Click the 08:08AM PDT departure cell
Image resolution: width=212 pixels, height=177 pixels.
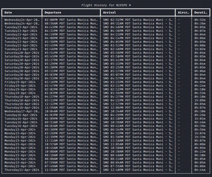(x=71, y=159)
